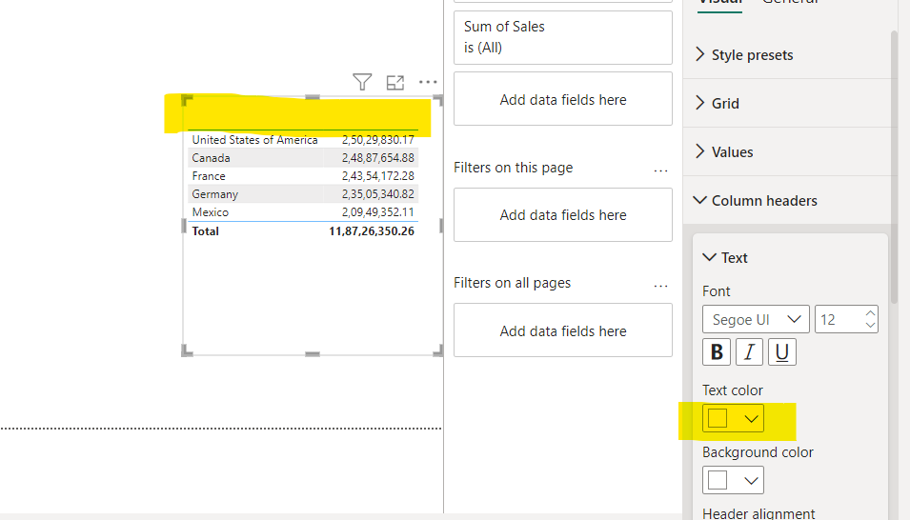This screenshot has height=520, width=910.
Task: Click 'Add data fields here' under 'Filters on this page'
Action: 563,214
